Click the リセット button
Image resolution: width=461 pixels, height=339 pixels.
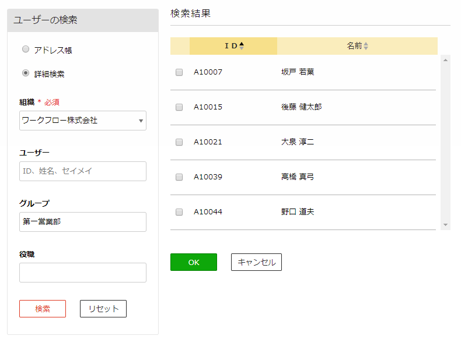click(103, 309)
